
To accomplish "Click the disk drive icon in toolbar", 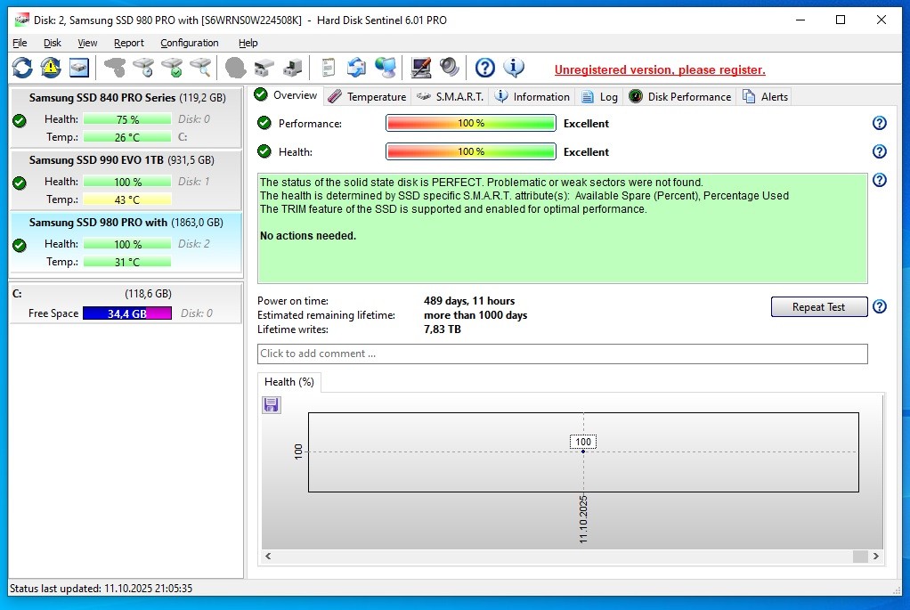I will coord(79,68).
